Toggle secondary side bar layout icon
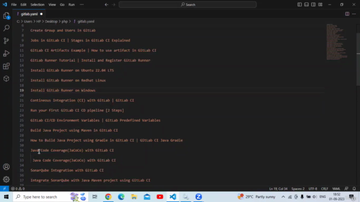 pyautogui.click(x=313, y=4)
